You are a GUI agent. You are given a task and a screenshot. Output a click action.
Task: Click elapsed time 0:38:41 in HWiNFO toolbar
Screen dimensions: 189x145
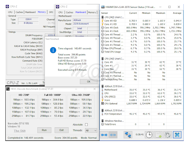(140, 134)
